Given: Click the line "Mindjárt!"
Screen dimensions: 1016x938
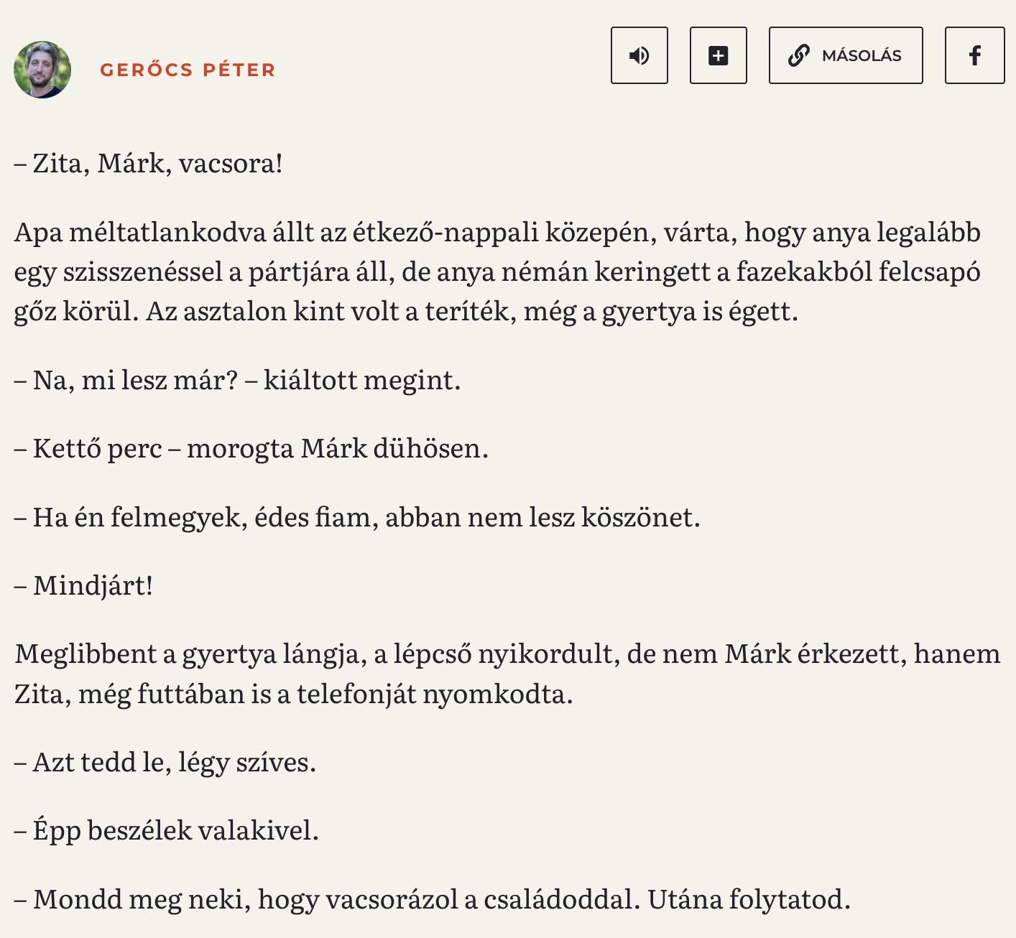Looking at the screenshot, I should (x=84, y=585).
